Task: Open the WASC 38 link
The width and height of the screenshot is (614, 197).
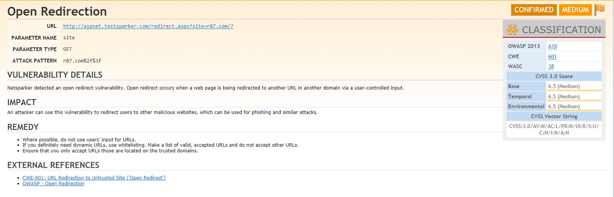Action: coord(551,66)
